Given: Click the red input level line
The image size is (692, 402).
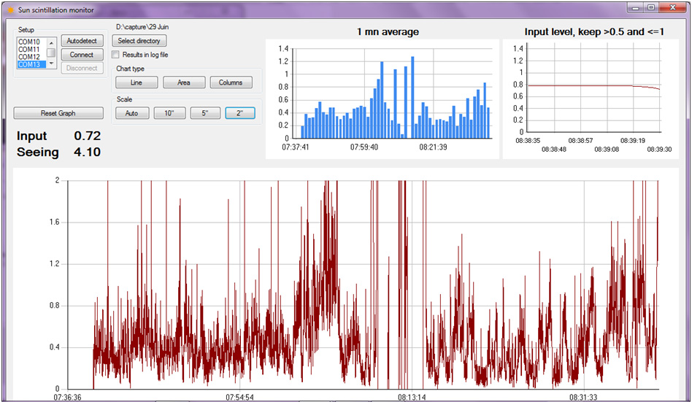Looking at the screenshot, I should click(x=593, y=85).
